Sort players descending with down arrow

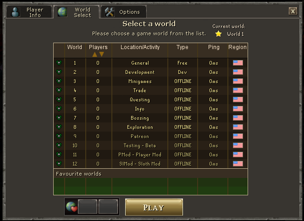point(102,54)
